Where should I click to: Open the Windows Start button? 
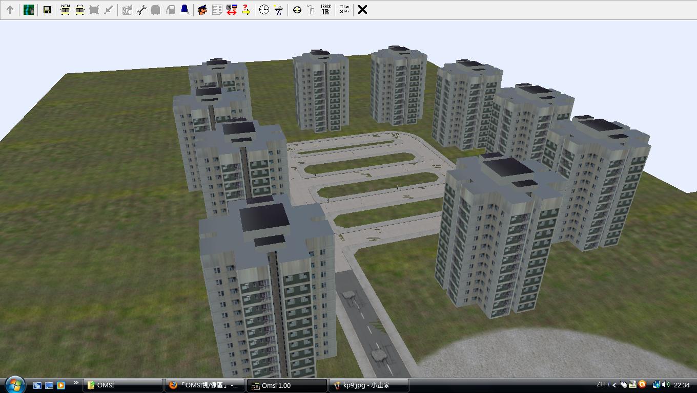pyautogui.click(x=14, y=384)
